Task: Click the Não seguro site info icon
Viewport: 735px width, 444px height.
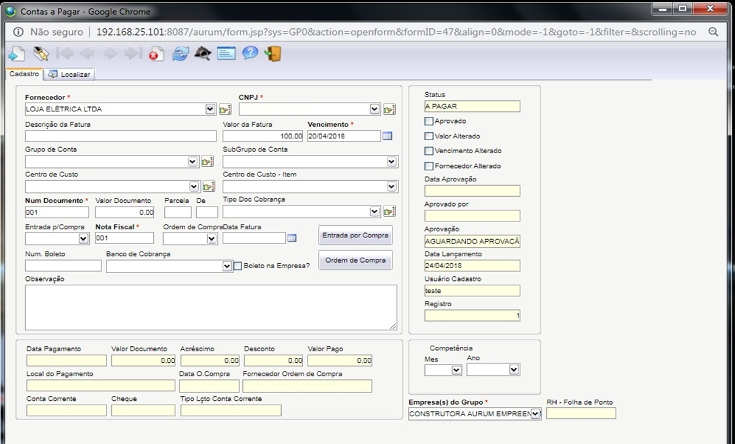Action: (18, 32)
